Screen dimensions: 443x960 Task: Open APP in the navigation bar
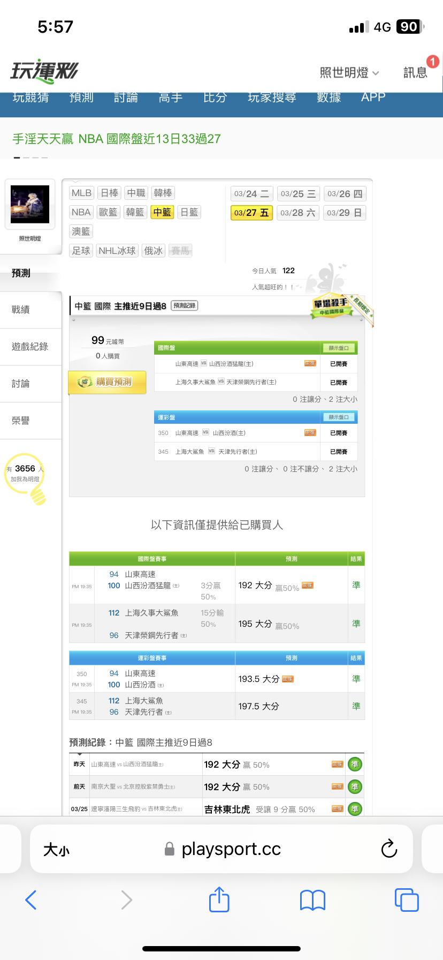coord(373,97)
